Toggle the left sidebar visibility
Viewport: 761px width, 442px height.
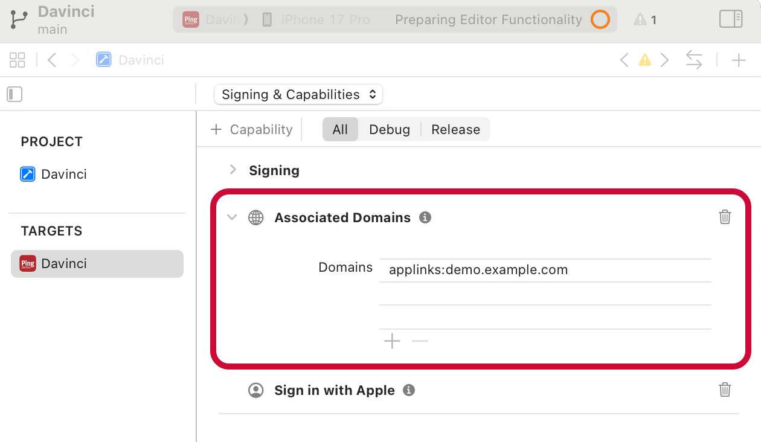pos(14,94)
